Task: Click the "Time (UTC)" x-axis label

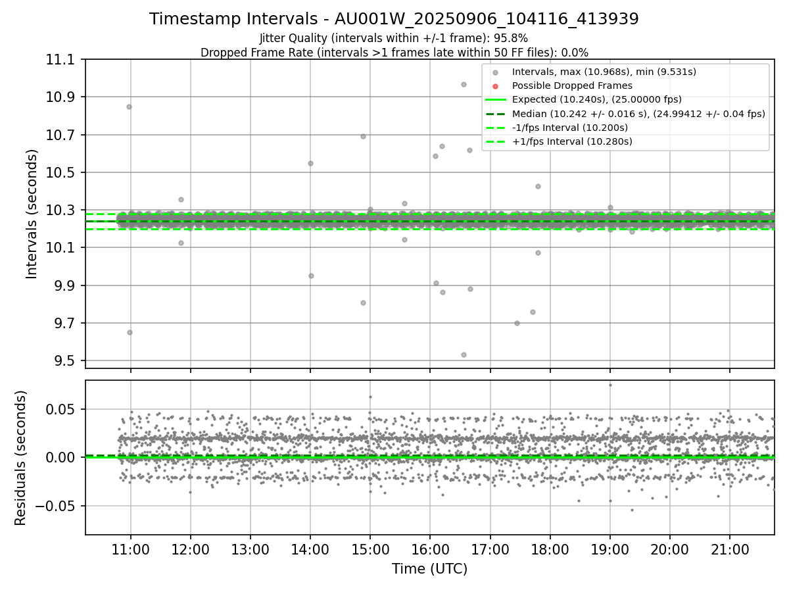Action: 429,569
